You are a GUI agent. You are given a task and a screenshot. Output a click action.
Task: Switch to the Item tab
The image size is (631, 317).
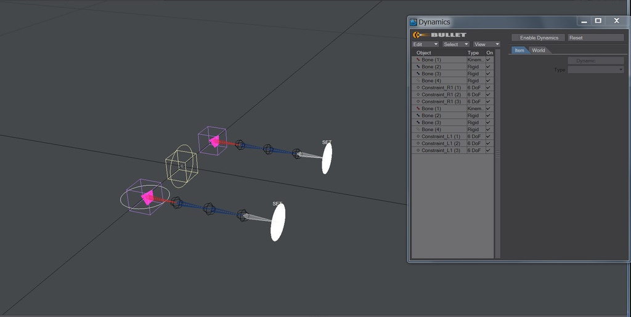pyautogui.click(x=519, y=50)
